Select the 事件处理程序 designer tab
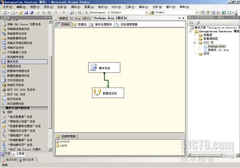Image resolution: width=240 pixels, height=168 pixels. [x=101, y=24]
